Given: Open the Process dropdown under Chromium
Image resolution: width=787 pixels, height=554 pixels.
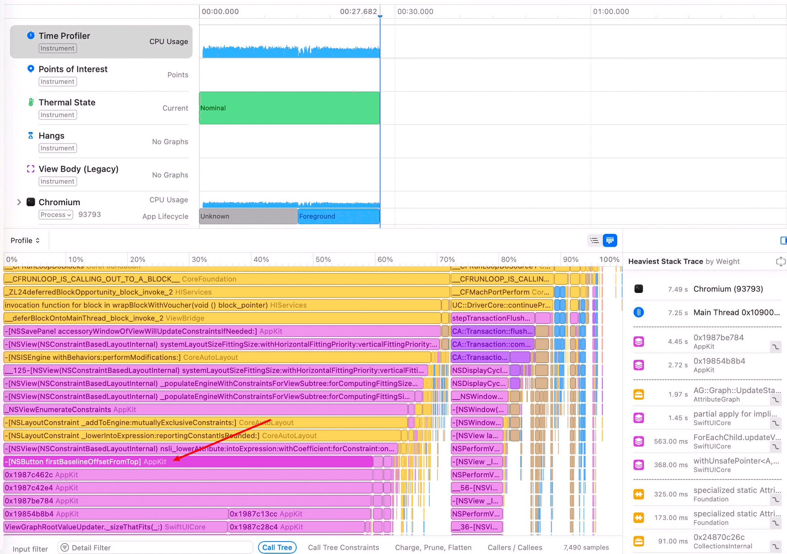Looking at the screenshot, I should click(56, 215).
